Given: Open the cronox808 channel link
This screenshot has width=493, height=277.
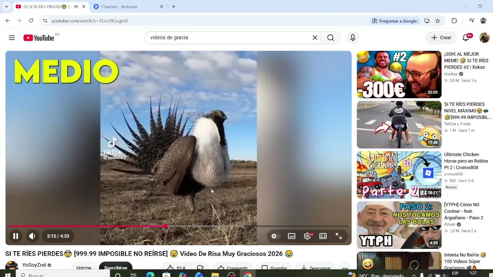Looking at the screenshot, I should [x=453, y=174].
